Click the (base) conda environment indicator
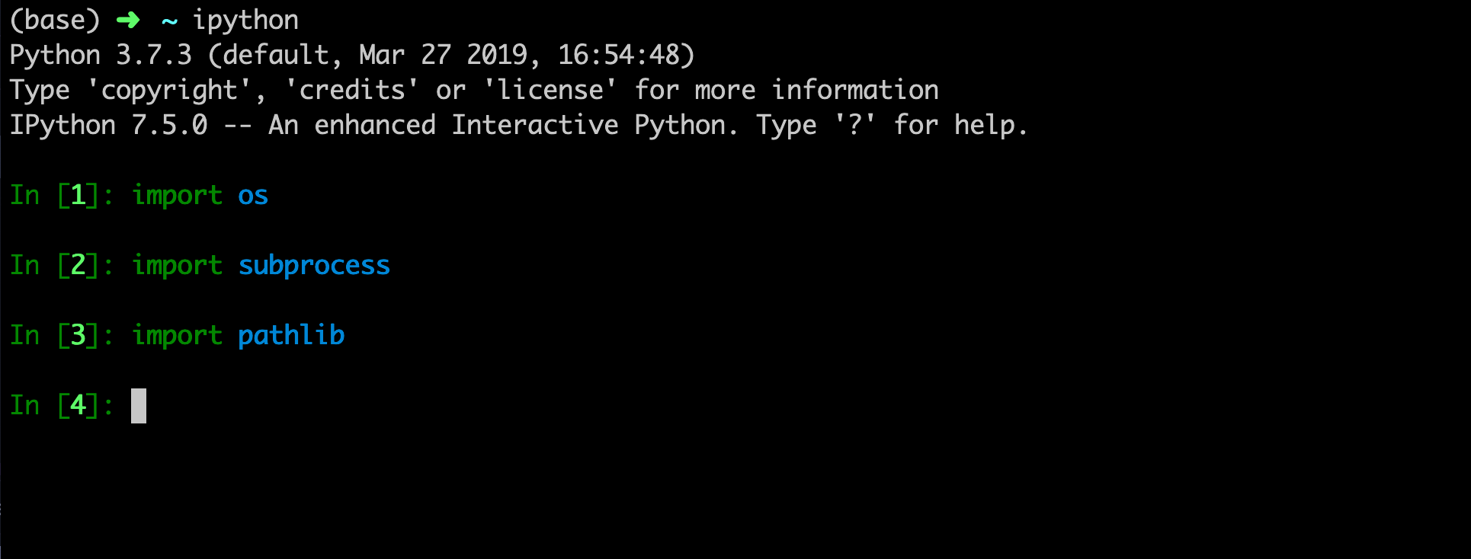1471x559 pixels. [55, 21]
